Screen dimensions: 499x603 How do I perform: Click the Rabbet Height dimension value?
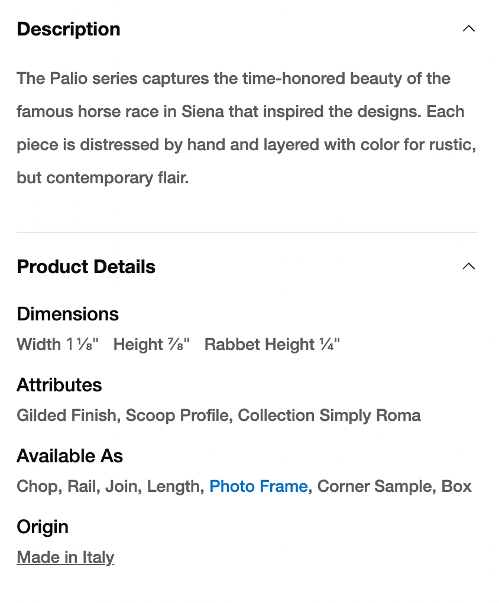[272, 345]
